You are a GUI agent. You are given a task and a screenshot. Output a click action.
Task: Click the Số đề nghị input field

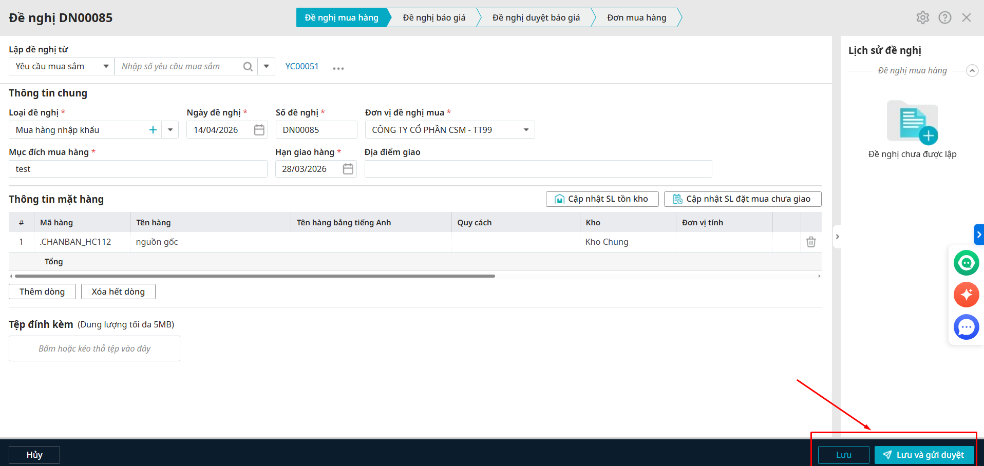click(x=316, y=130)
